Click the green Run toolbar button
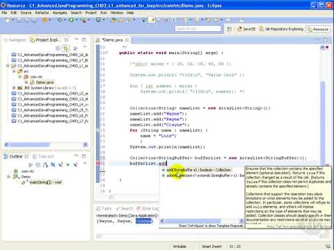 [71, 20]
